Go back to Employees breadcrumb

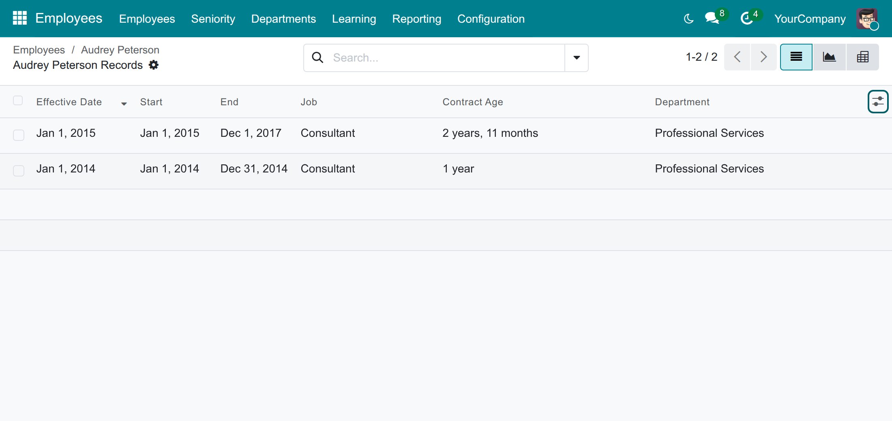[39, 50]
